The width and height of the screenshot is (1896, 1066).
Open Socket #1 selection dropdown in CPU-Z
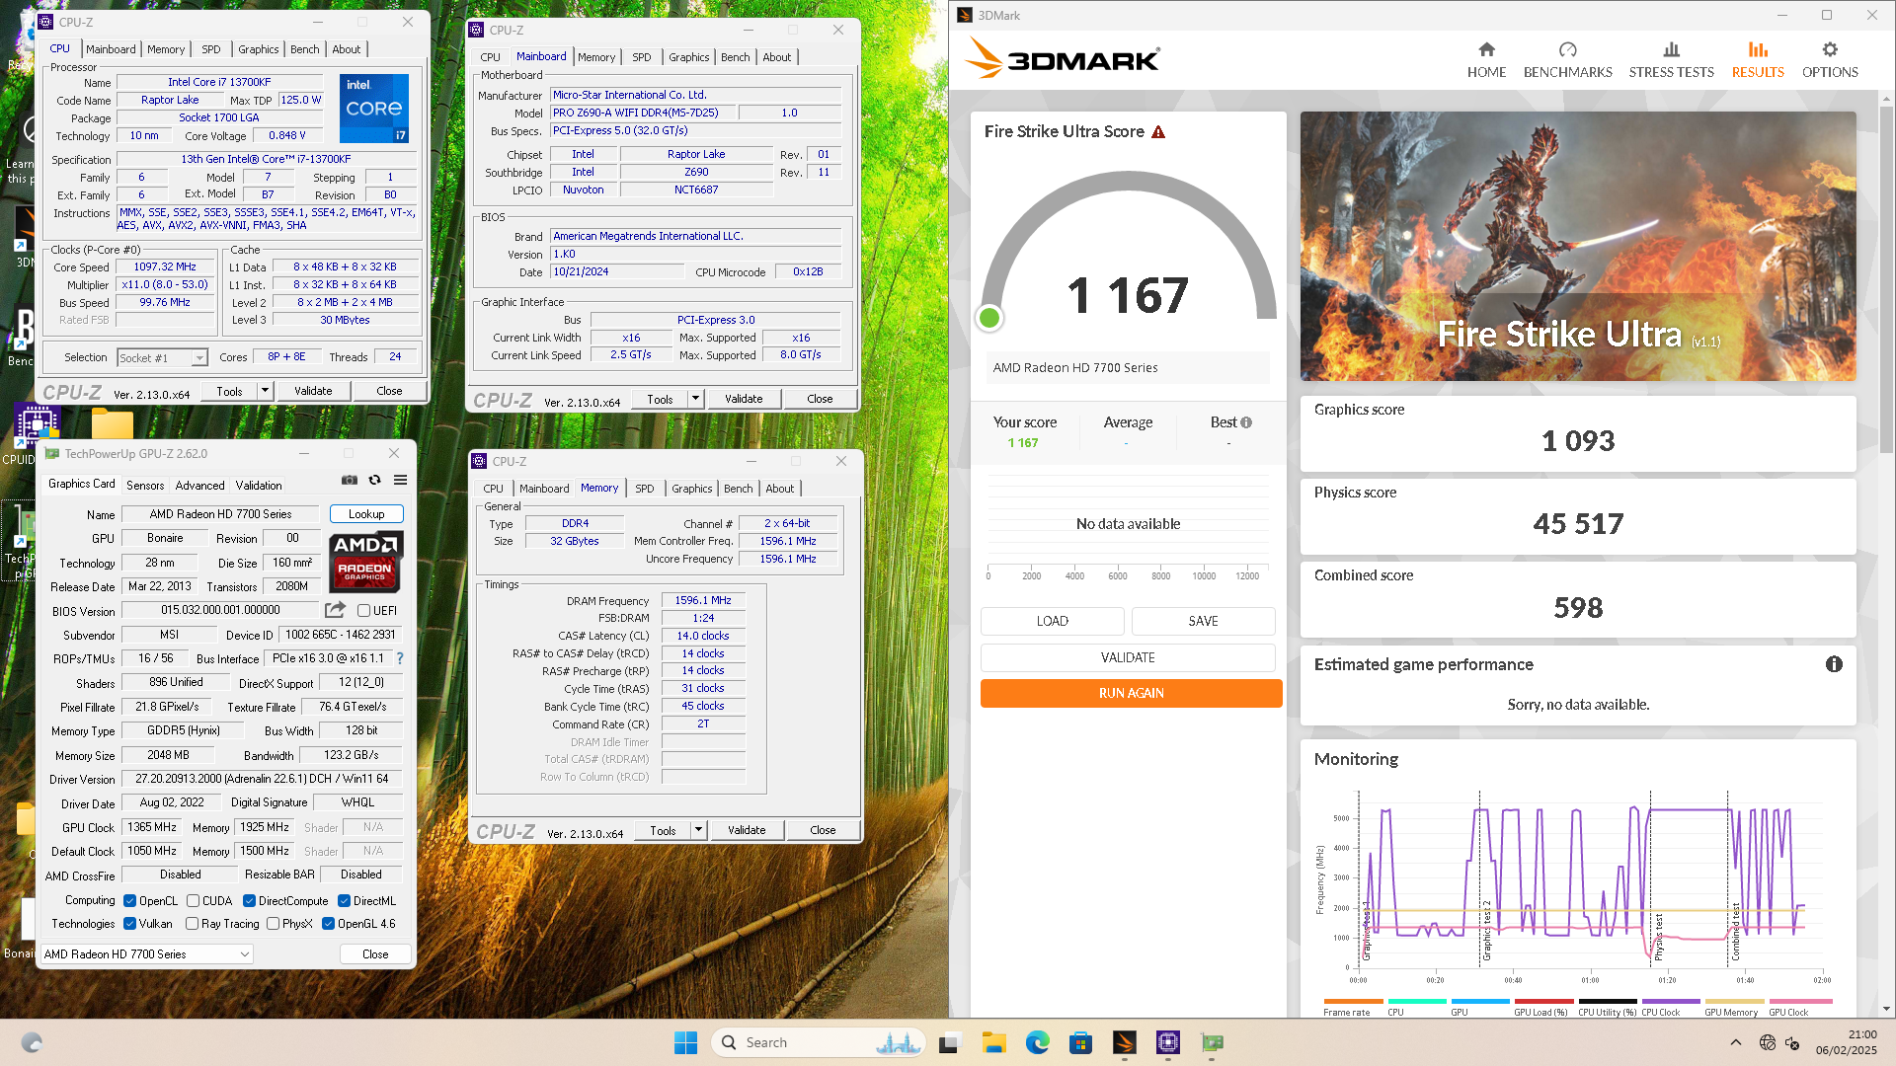163,357
